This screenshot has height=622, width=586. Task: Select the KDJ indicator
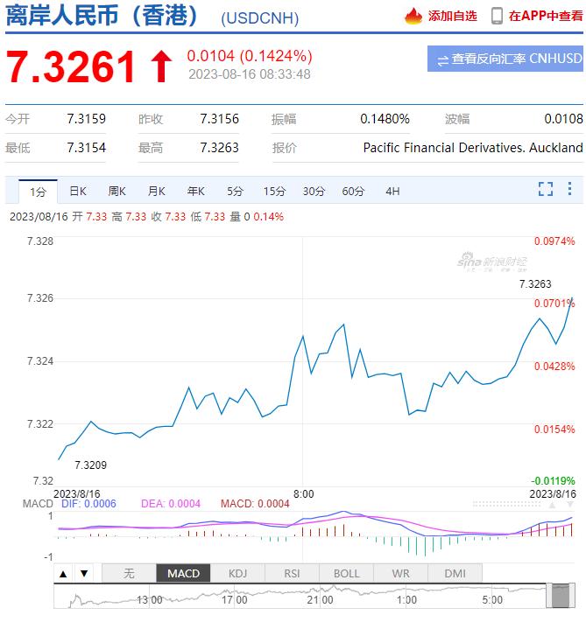pyautogui.click(x=237, y=574)
